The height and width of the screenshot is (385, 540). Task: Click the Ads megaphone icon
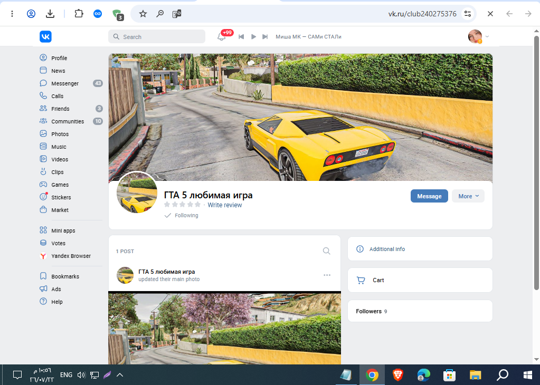point(43,288)
